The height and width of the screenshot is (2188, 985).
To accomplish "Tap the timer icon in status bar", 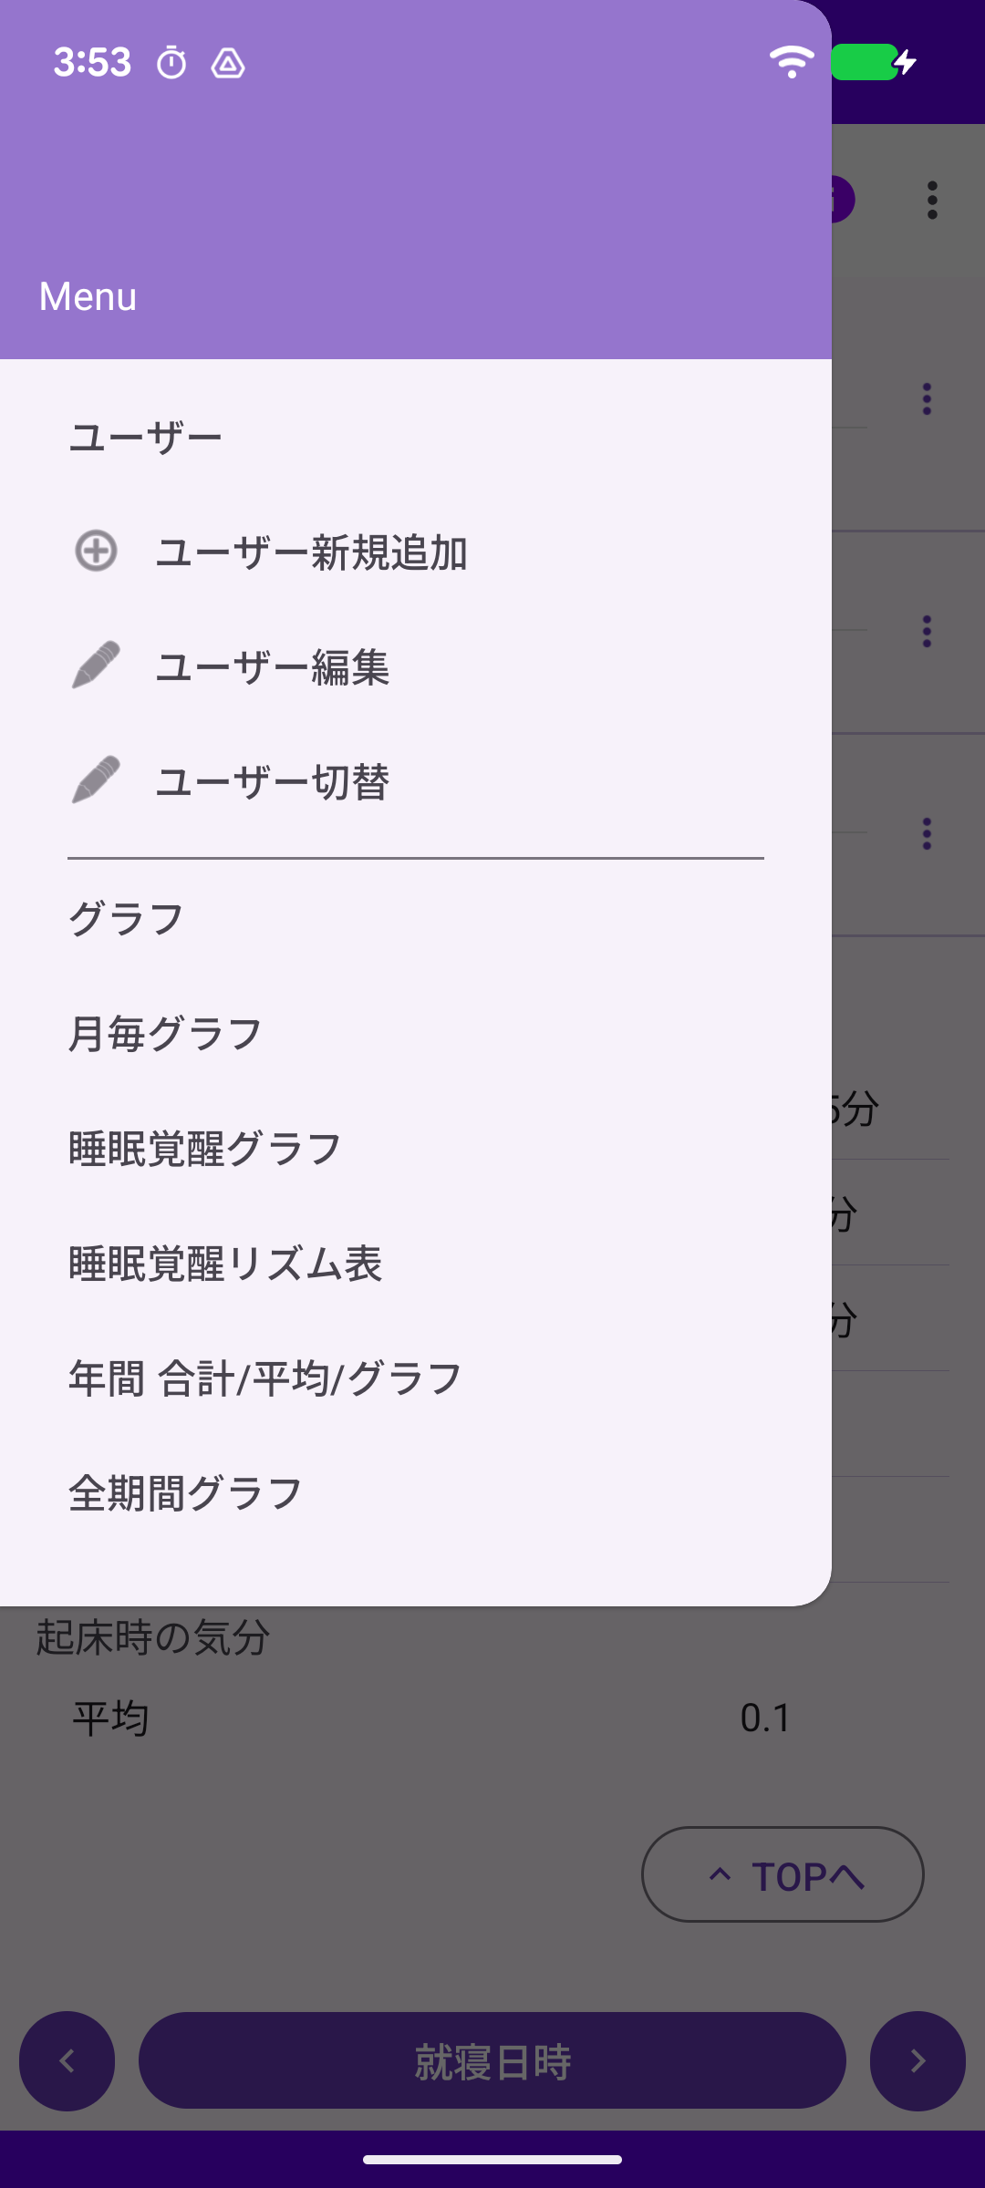I will pyautogui.click(x=171, y=63).
